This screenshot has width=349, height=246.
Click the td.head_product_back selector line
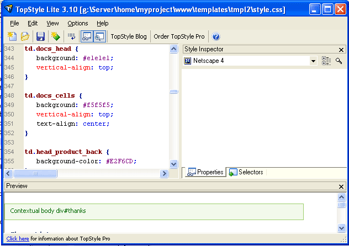[x=67, y=152]
